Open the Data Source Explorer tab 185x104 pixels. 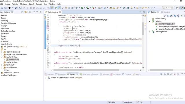click(89, 75)
